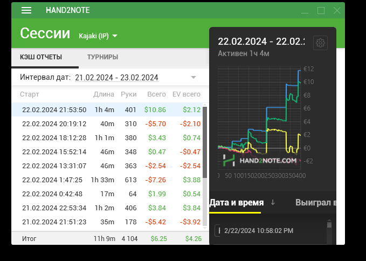The width and height of the screenshot is (366, 261).
Task: Select session 22.02.2024 20:19:12
Action: click(x=107, y=123)
